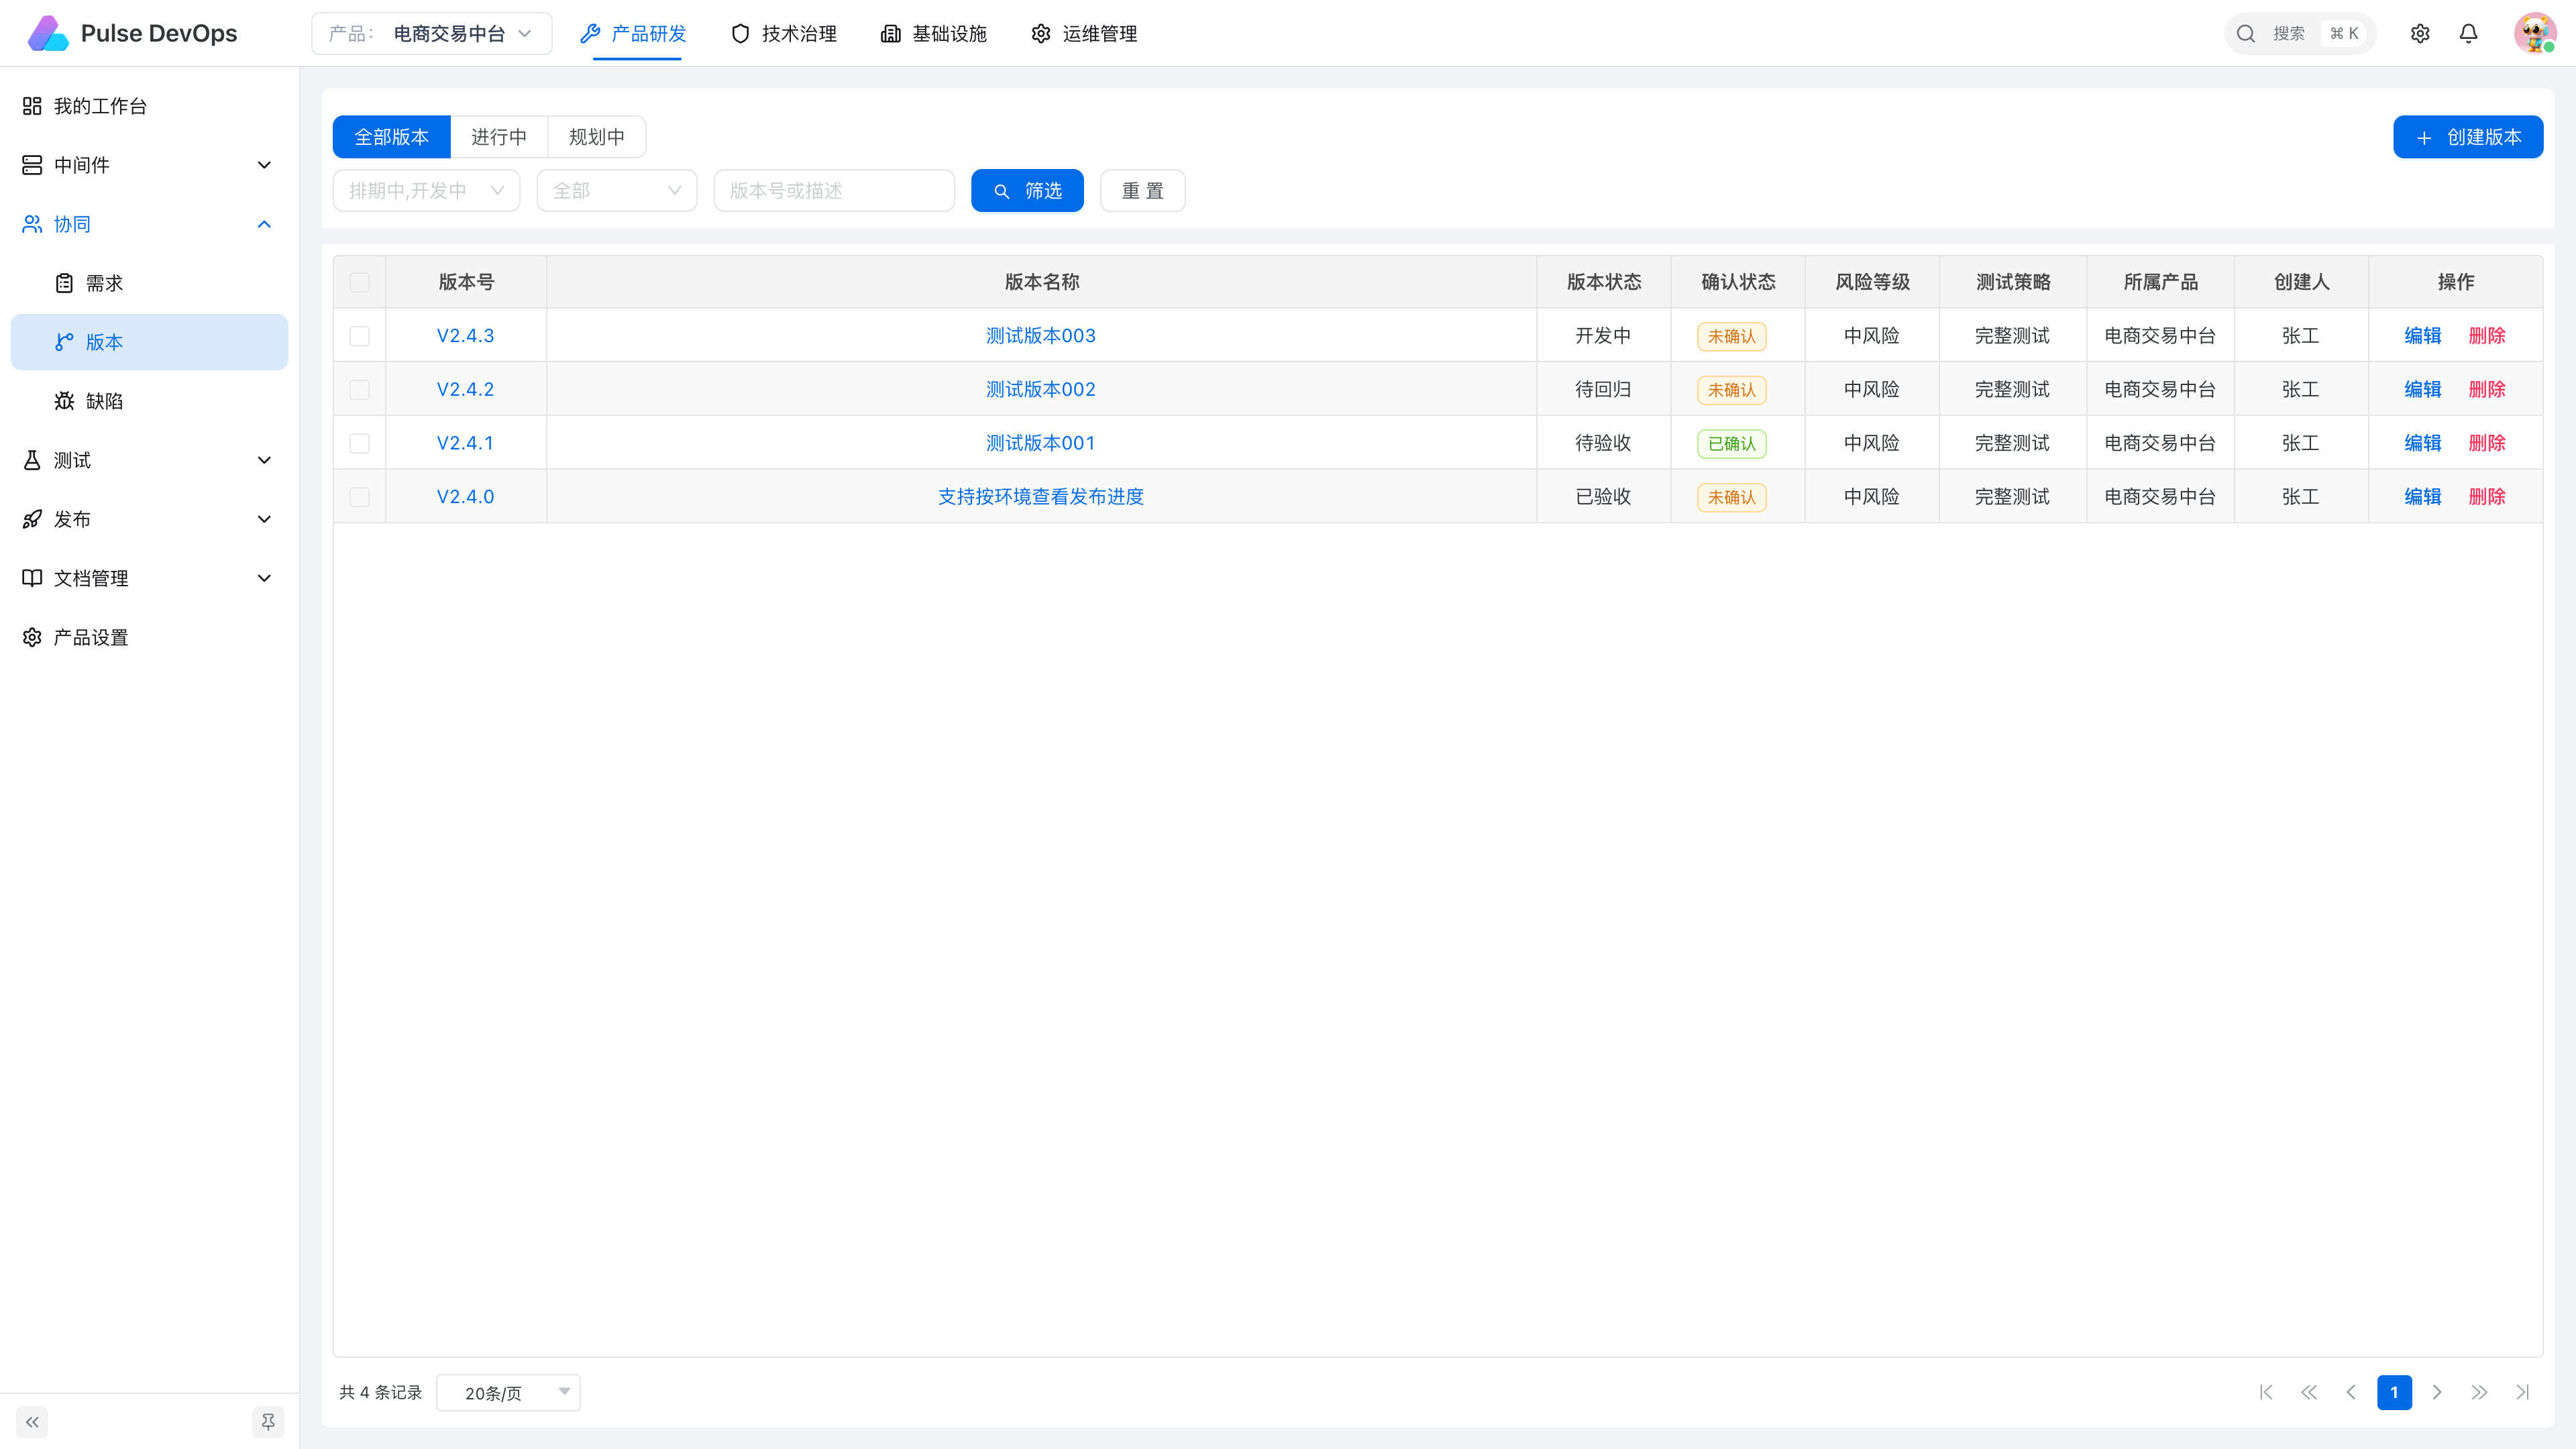Switch to 技术治理 top menu
2576x1449 pixels.
(x=784, y=33)
